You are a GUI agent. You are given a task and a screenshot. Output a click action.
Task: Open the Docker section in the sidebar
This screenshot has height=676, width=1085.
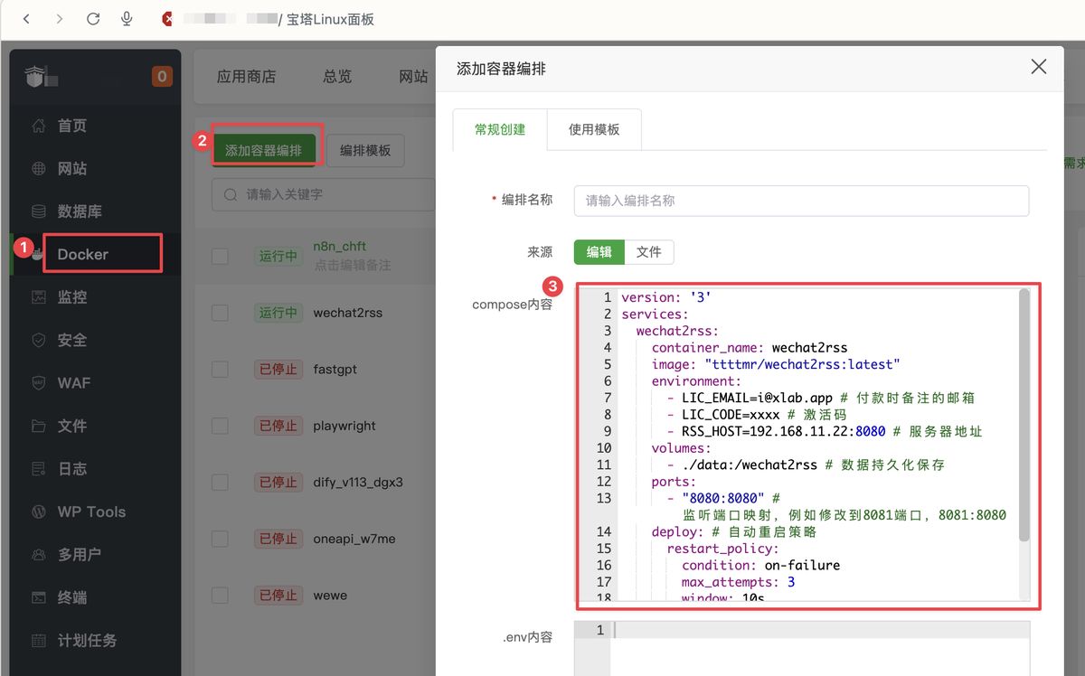click(x=81, y=253)
